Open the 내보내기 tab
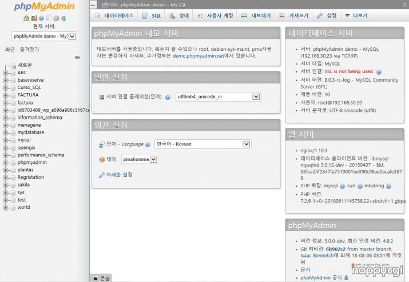This screenshot has width=409, height=282. tap(256, 15)
